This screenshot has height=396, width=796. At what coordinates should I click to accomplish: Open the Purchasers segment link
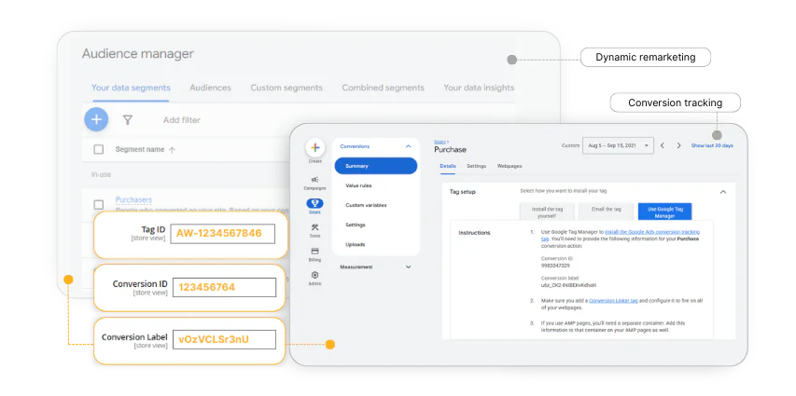coord(133,199)
